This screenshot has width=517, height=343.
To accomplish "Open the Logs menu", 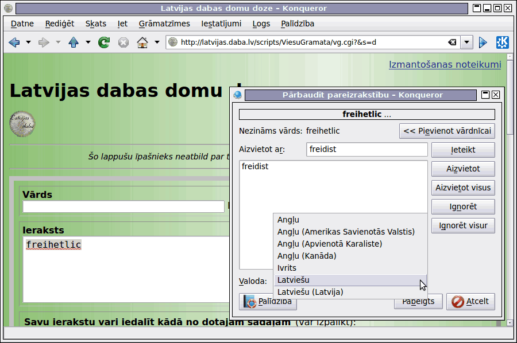I will [x=261, y=24].
